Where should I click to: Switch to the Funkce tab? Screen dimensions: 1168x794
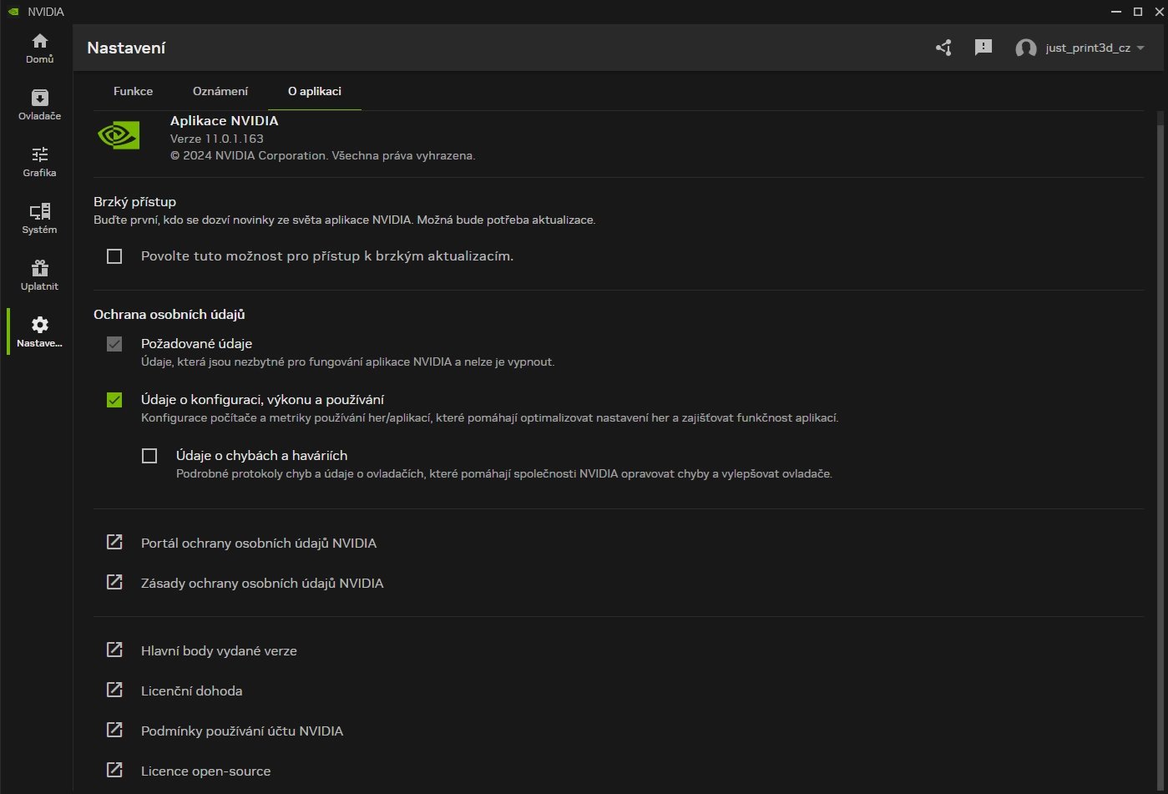(133, 91)
